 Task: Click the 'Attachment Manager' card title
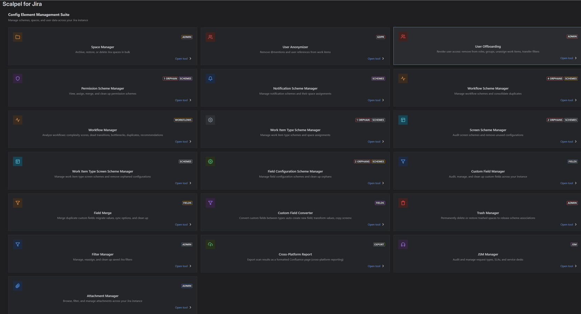pyautogui.click(x=102, y=296)
